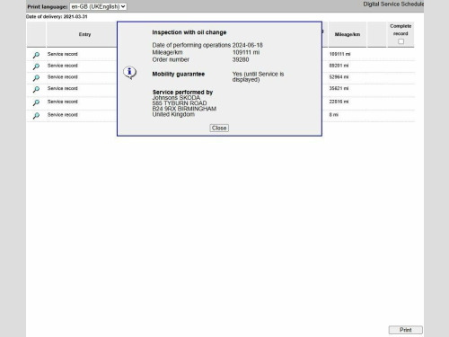Click the 585 TYBURN ROAD address line
This screenshot has height=337, width=449.
click(x=180, y=103)
